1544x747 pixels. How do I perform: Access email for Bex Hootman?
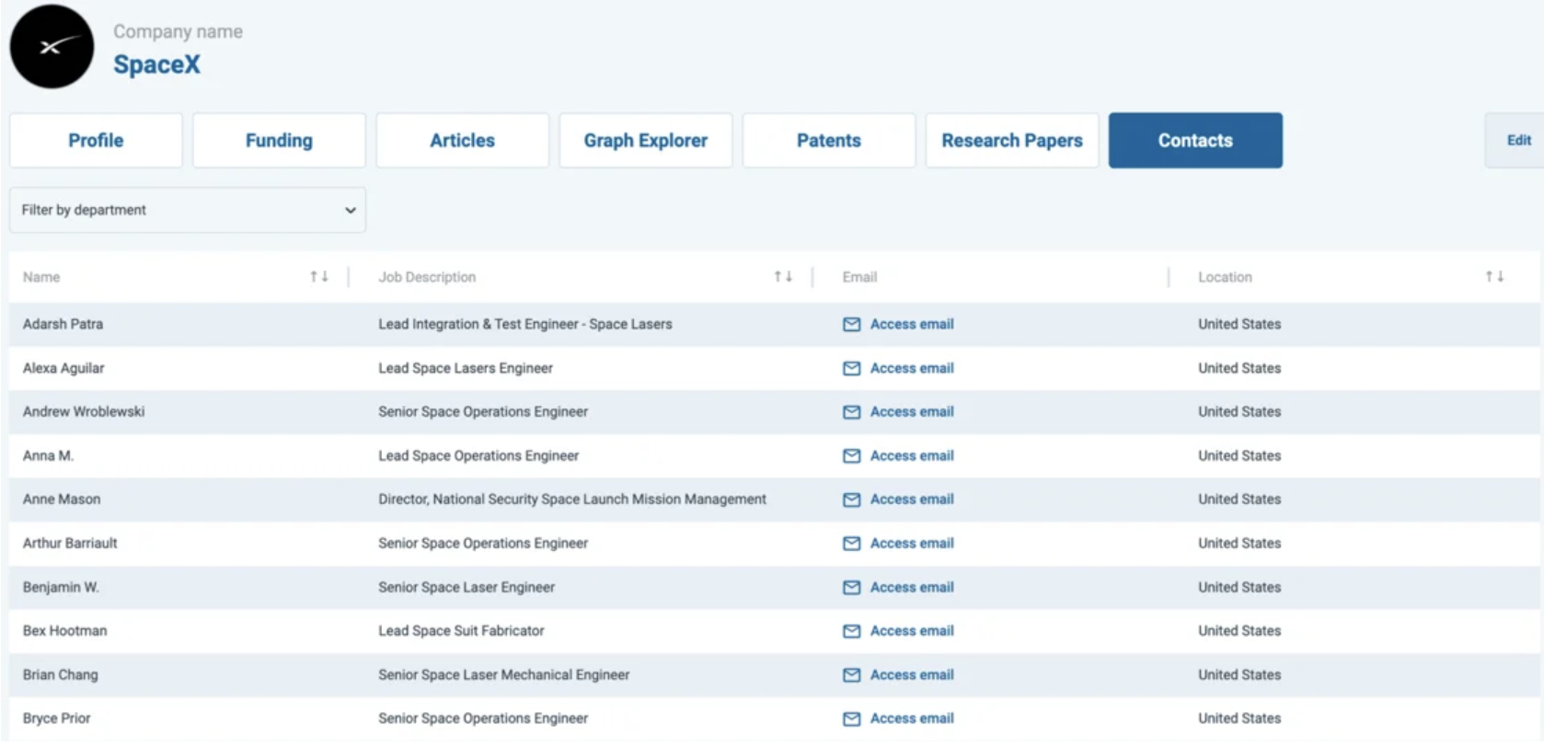[x=912, y=631]
